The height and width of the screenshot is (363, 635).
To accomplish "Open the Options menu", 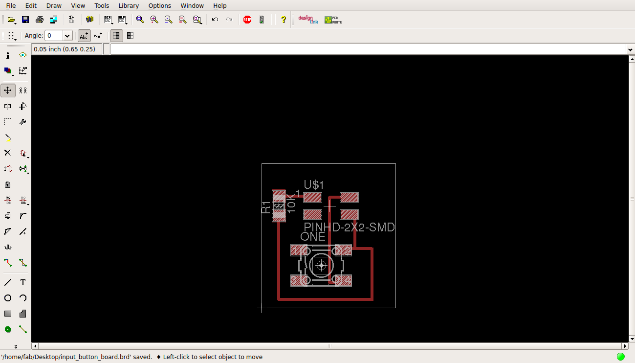I will [x=159, y=5].
